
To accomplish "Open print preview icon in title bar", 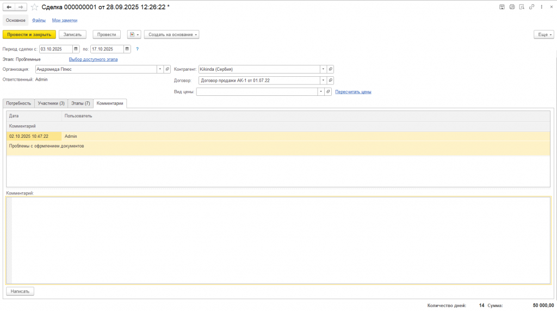I will point(522,7).
